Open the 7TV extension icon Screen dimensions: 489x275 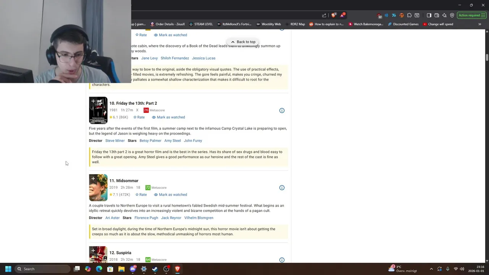click(394, 15)
